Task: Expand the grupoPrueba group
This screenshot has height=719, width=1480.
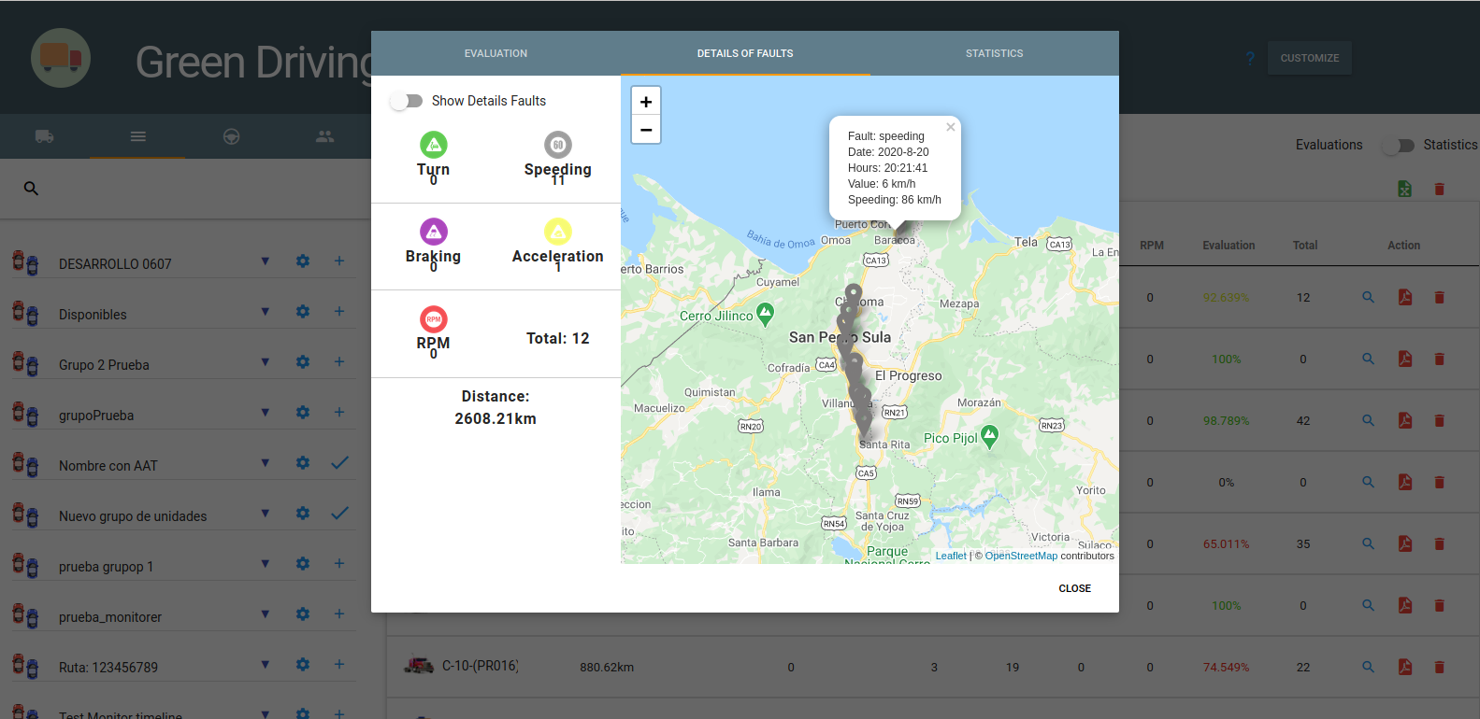Action: pyautogui.click(x=266, y=413)
